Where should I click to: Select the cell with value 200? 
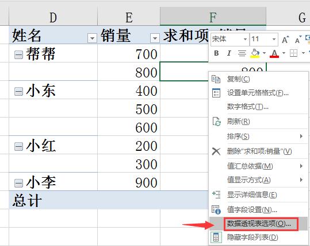click(x=129, y=145)
